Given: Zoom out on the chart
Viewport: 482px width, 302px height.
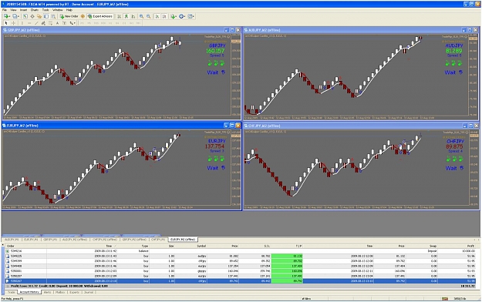Looking at the screenshot, I should pyautogui.click(x=149, y=16).
